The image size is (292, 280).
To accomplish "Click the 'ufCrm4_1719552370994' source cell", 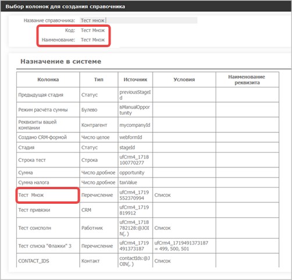I will pos(136,195).
